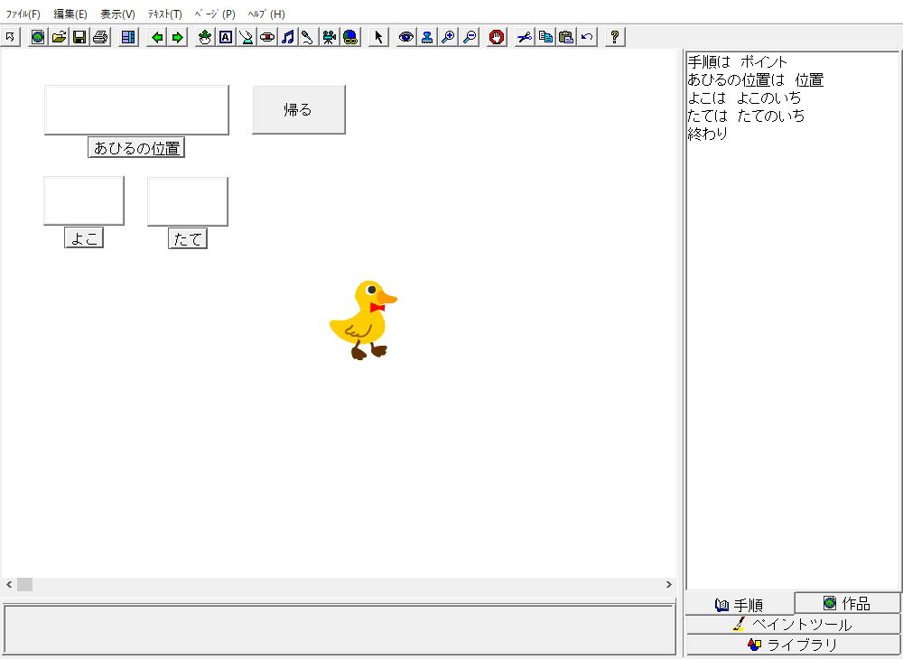Click inside the よこ text box
Image resolution: width=903 pixels, height=659 pixels.
pyautogui.click(x=84, y=201)
